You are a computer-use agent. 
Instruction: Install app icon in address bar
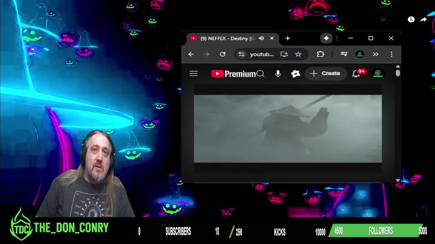click(x=284, y=54)
